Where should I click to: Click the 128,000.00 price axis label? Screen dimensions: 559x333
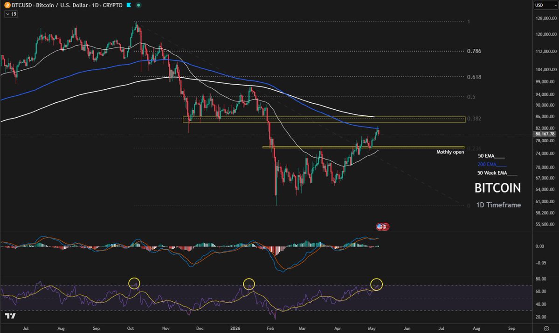pos(546,18)
